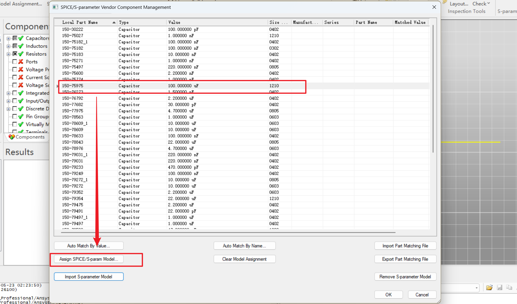Image resolution: width=517 pixels, height=304 pixels.
Task: Click Remove S-parameter Model button
Action: pyautogui.click(x=405, y=277)
